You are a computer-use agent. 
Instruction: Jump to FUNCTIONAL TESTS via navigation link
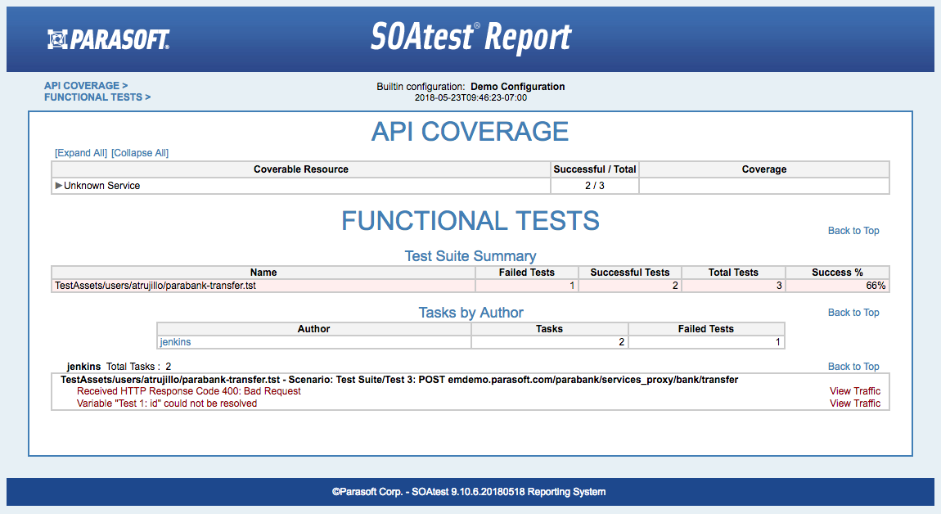tap(97, 97)
